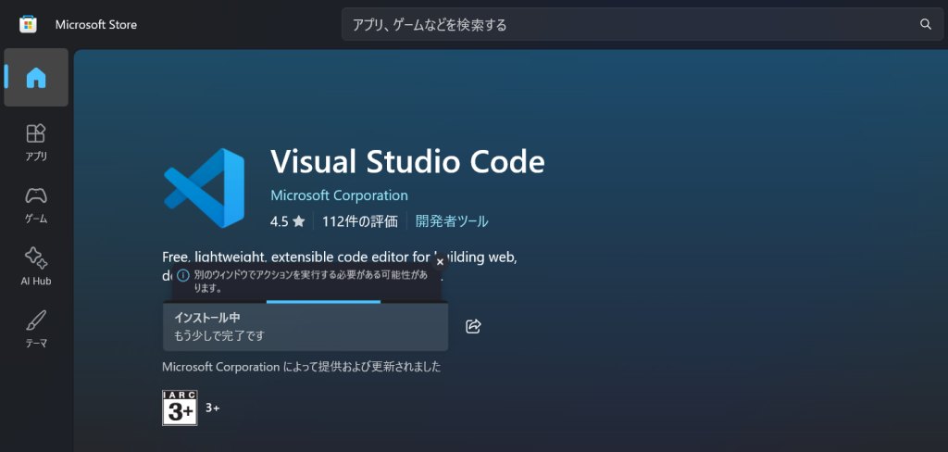This screenshot has height=452, width=948.
Task: Click the 4.5 star rating
Action: point(287,221)
